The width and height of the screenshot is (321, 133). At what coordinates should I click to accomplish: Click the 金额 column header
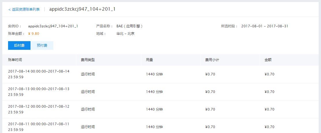click(x=268, y=60)
